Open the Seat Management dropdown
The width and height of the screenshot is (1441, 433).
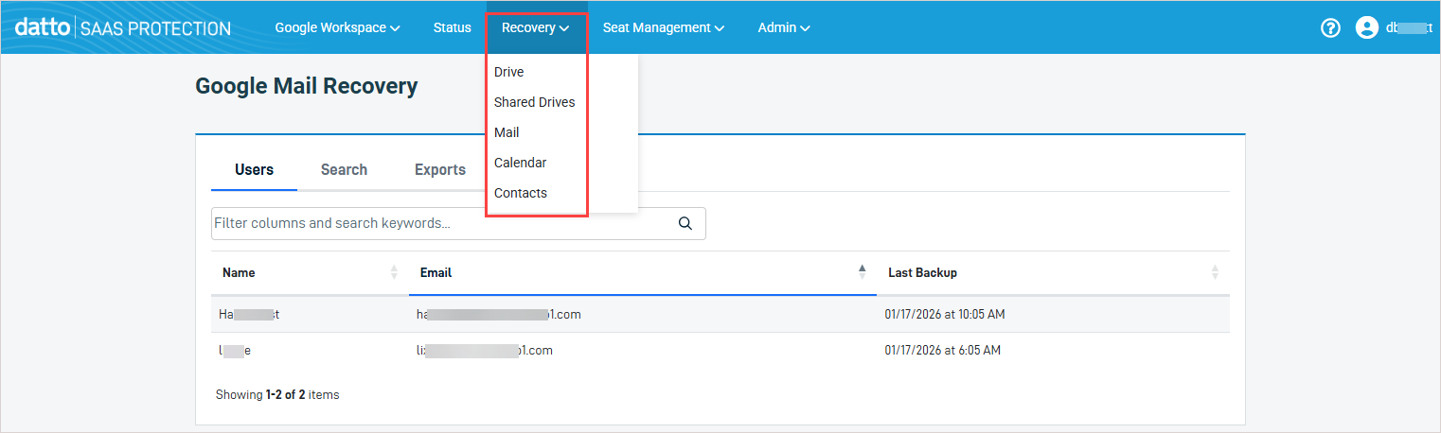(663, 28)
